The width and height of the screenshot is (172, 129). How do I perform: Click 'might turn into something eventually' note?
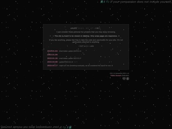[86, 66]
